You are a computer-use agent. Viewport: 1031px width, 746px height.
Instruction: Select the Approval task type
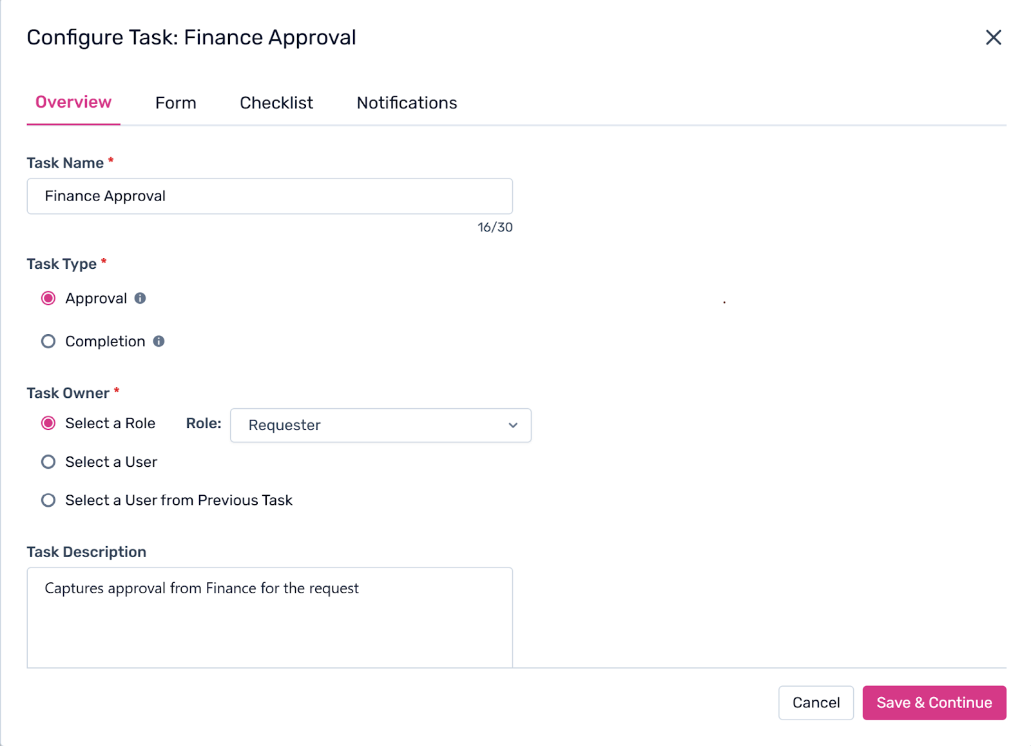(48, 298)
